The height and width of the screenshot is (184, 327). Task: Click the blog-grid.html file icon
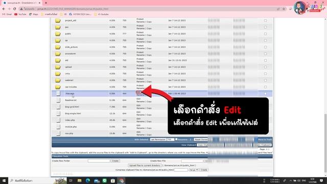click(x=58, y=107)
